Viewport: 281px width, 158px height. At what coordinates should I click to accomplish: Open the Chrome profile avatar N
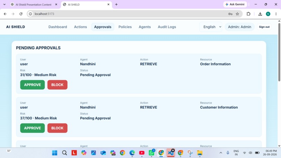coord(268,14)
